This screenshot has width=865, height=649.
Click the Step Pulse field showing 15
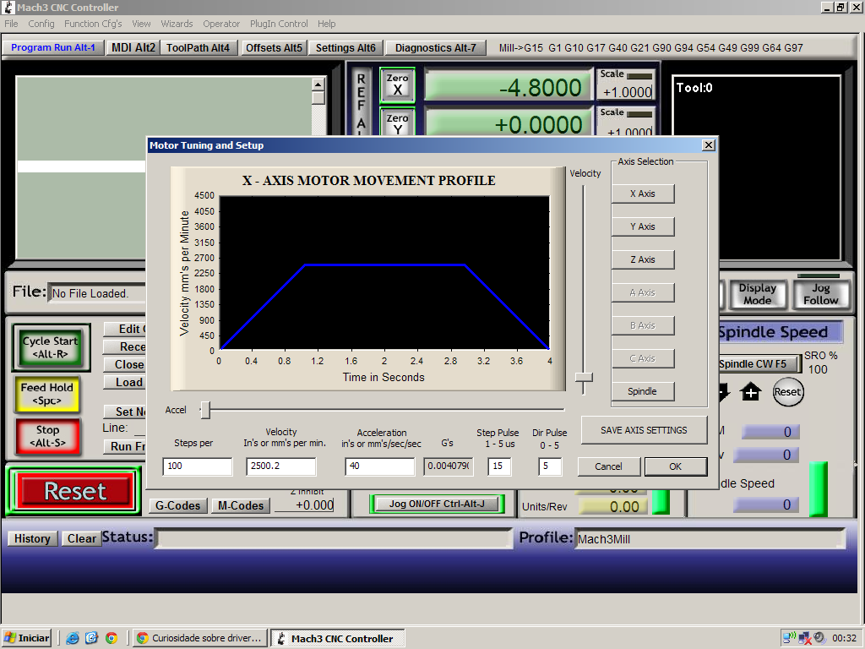(x=500, y=466)
